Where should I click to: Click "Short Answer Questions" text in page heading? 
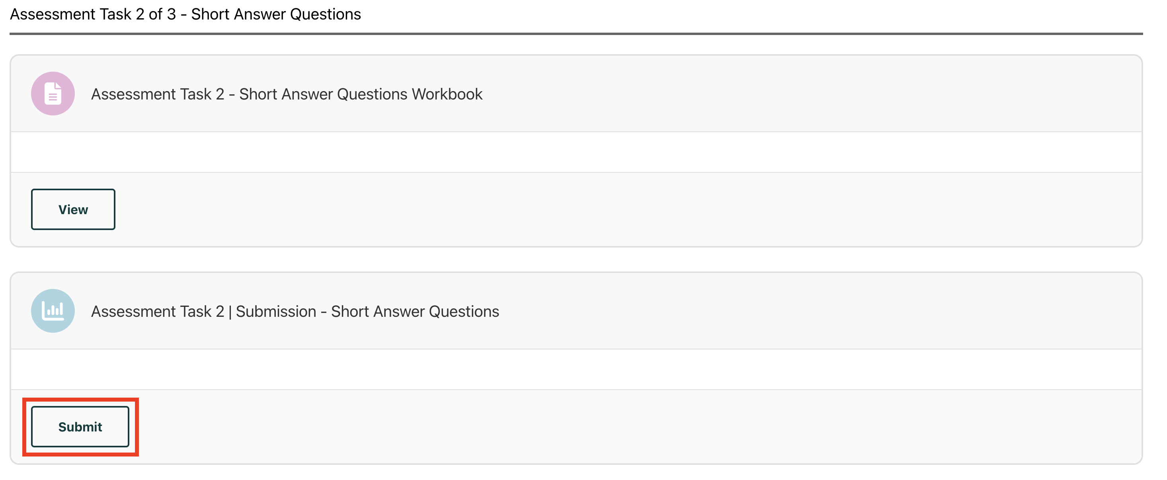tap(275, 14)
